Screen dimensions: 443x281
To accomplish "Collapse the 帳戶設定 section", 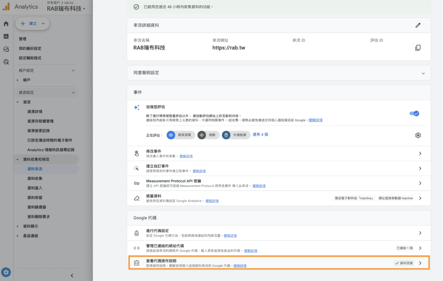I will pos(73,70).
